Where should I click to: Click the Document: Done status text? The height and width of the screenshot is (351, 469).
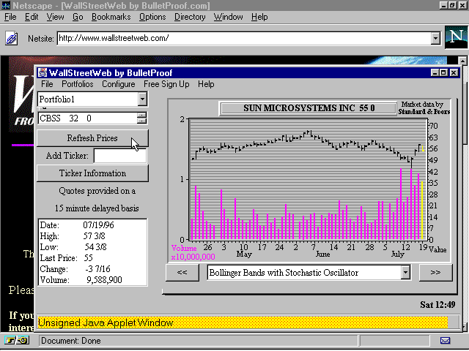point(71,341)
